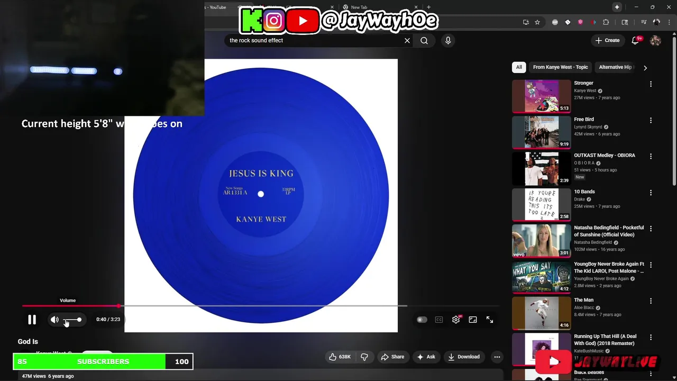Toggle closed captions CC button
677x381 pixels.
click(439, 320)
